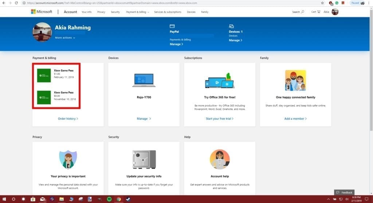Open the Action Center notification icon

366,199
